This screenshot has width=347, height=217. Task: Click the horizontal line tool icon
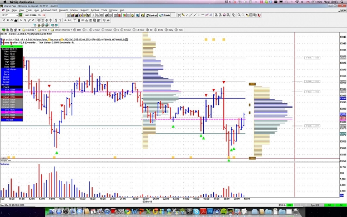coord(203,15)
